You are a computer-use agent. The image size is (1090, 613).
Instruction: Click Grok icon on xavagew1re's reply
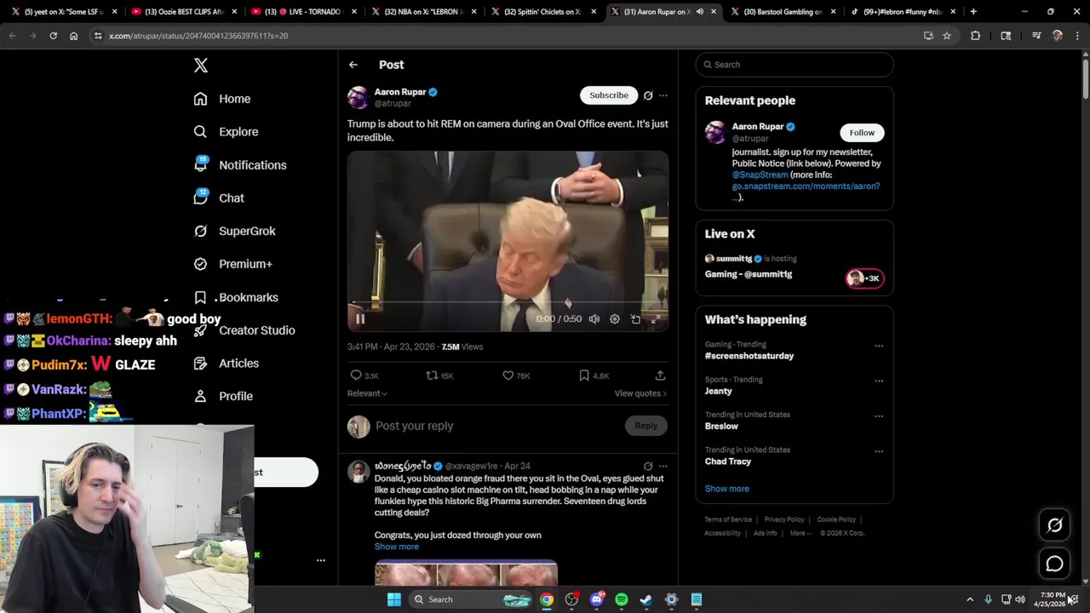(x=648, y=467)
